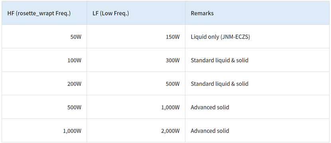Screen dimensions: 331x143
Task: Select the 1,000W LF cell
Action: [136, 107]
